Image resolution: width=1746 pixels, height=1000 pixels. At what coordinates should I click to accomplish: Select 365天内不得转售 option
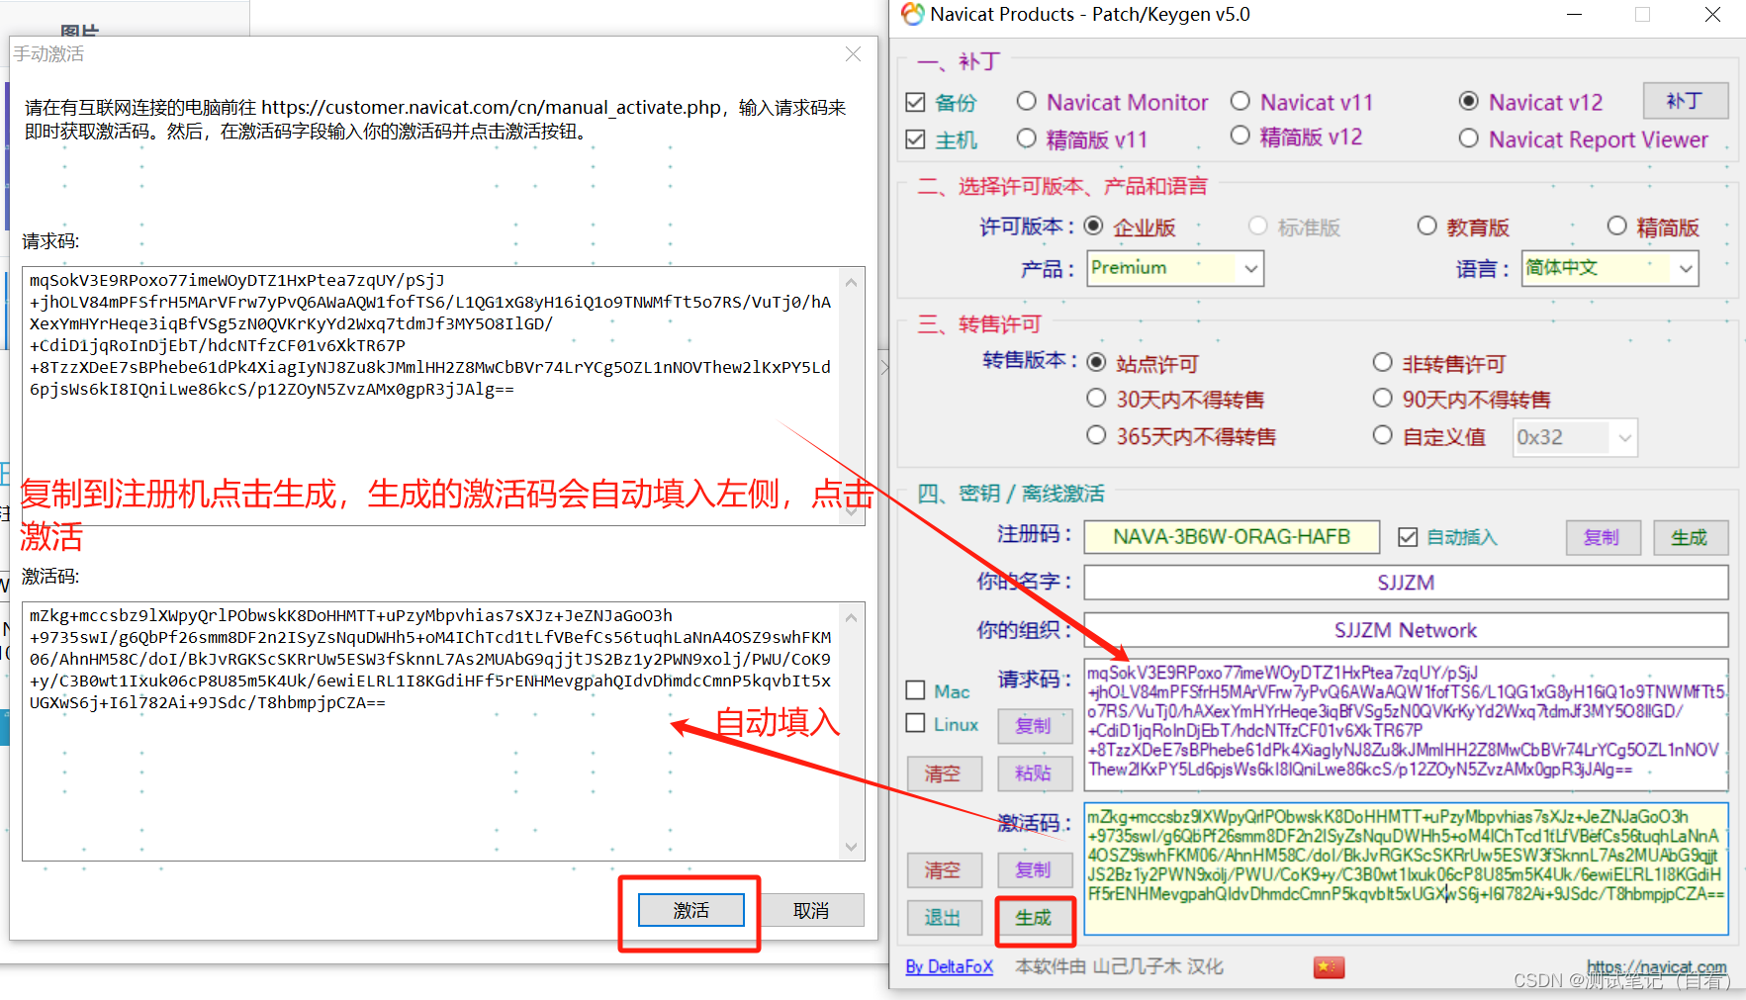click(x=1096, y=434)
